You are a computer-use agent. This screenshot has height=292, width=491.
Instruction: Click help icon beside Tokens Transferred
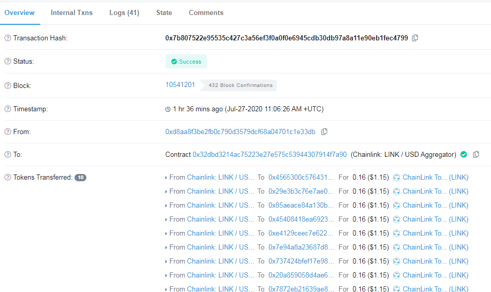8,177
